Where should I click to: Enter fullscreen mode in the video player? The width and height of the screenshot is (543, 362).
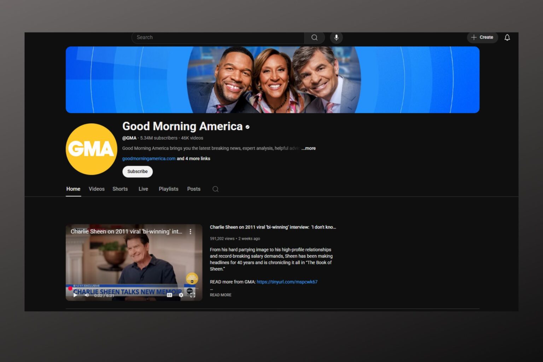193,295
